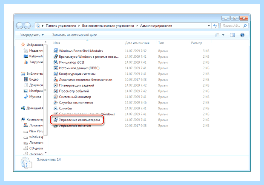This screenshot has width=264, height=185.
Task: Click the Музыка library icon
Action: point(26,97)
